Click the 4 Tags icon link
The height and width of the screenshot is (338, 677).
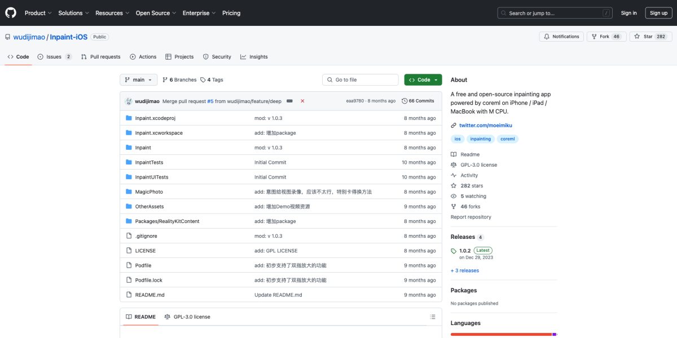click(x=212, y=80)
